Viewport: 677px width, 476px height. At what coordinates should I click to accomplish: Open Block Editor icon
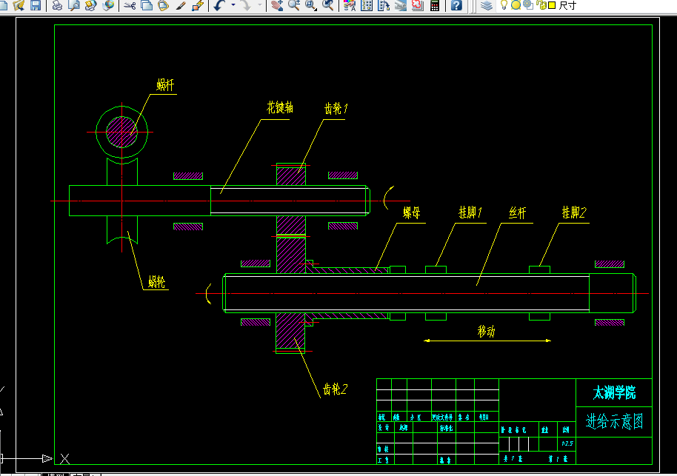point(198,5)
